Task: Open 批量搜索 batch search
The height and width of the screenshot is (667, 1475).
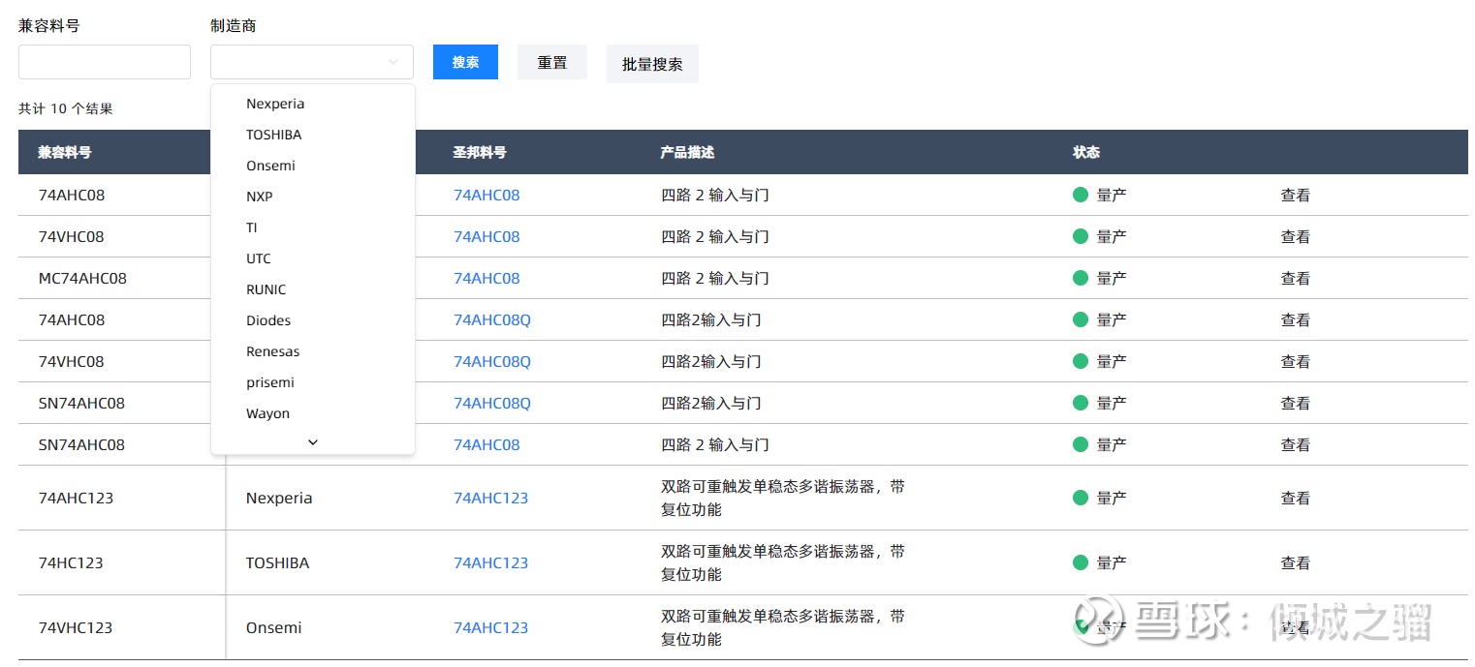Action: pyautogui.click(x=652, y=64)
